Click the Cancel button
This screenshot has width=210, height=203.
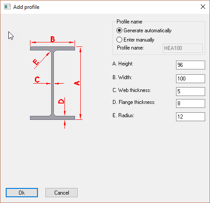pyautogui.click(x=61, y=192)
